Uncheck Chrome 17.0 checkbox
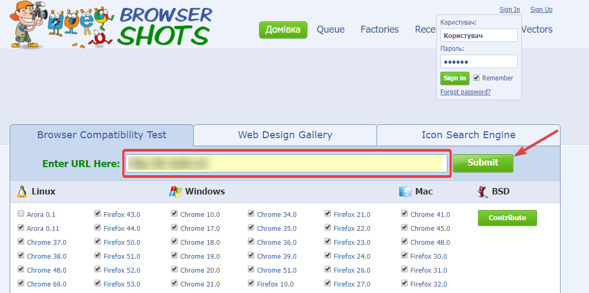Screen dimensions: 589x293 174,227
